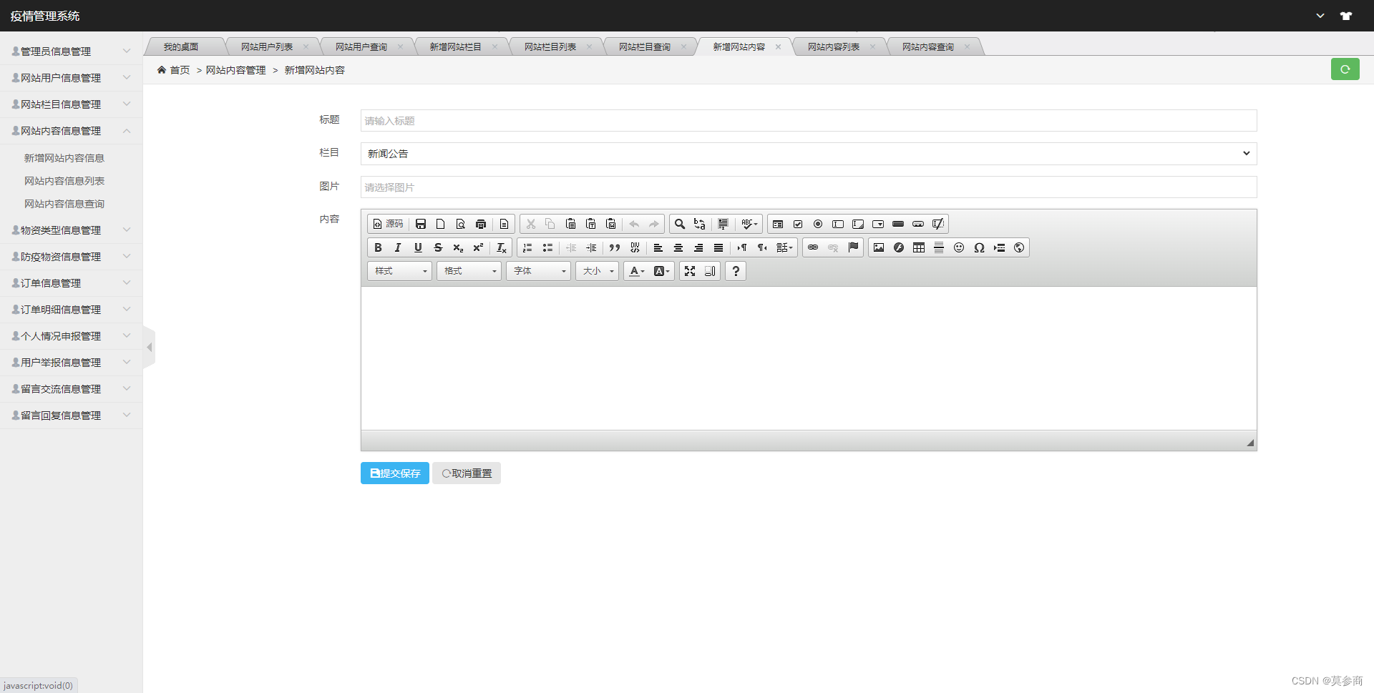Click the Insert Table icon
Screen dimensions: 1374x693
(x=919, y=247)
